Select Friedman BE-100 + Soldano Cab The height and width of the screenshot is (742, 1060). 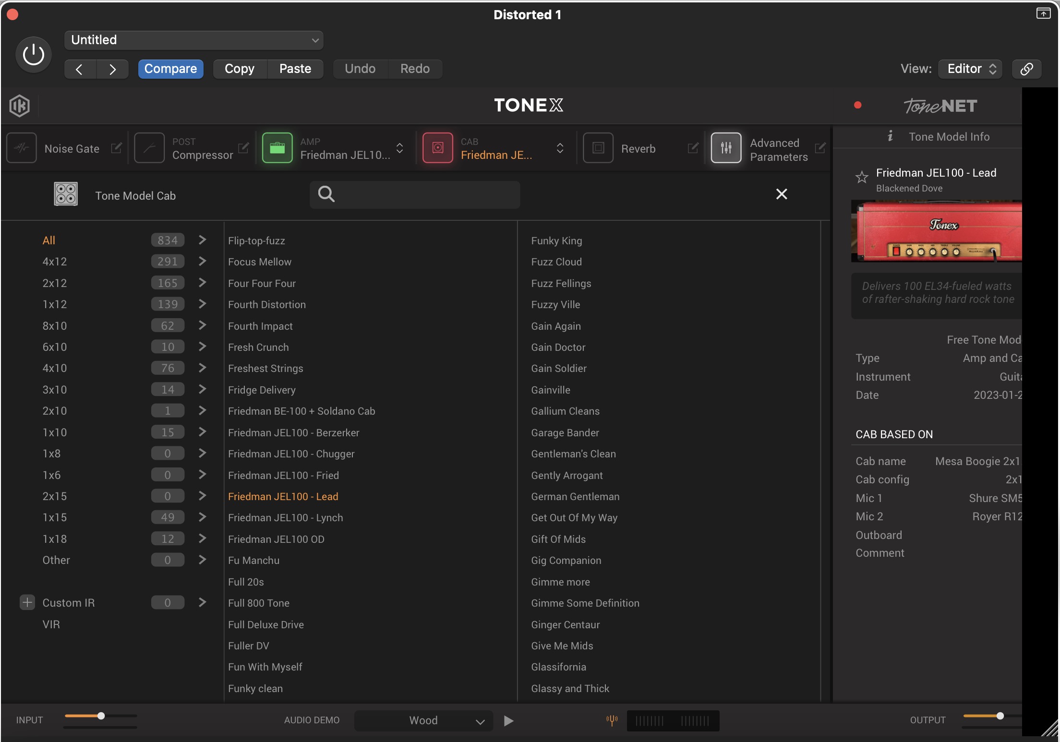[301, 411]
